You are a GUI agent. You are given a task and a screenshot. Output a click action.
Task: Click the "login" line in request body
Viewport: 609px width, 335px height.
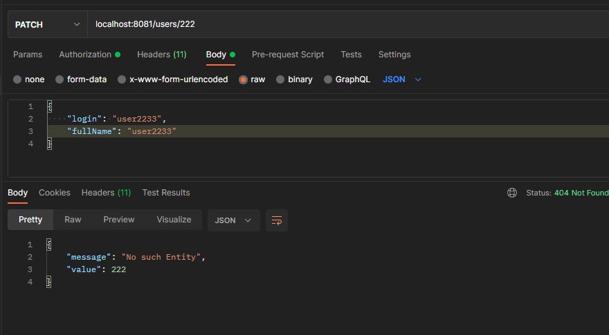[116, 119]
